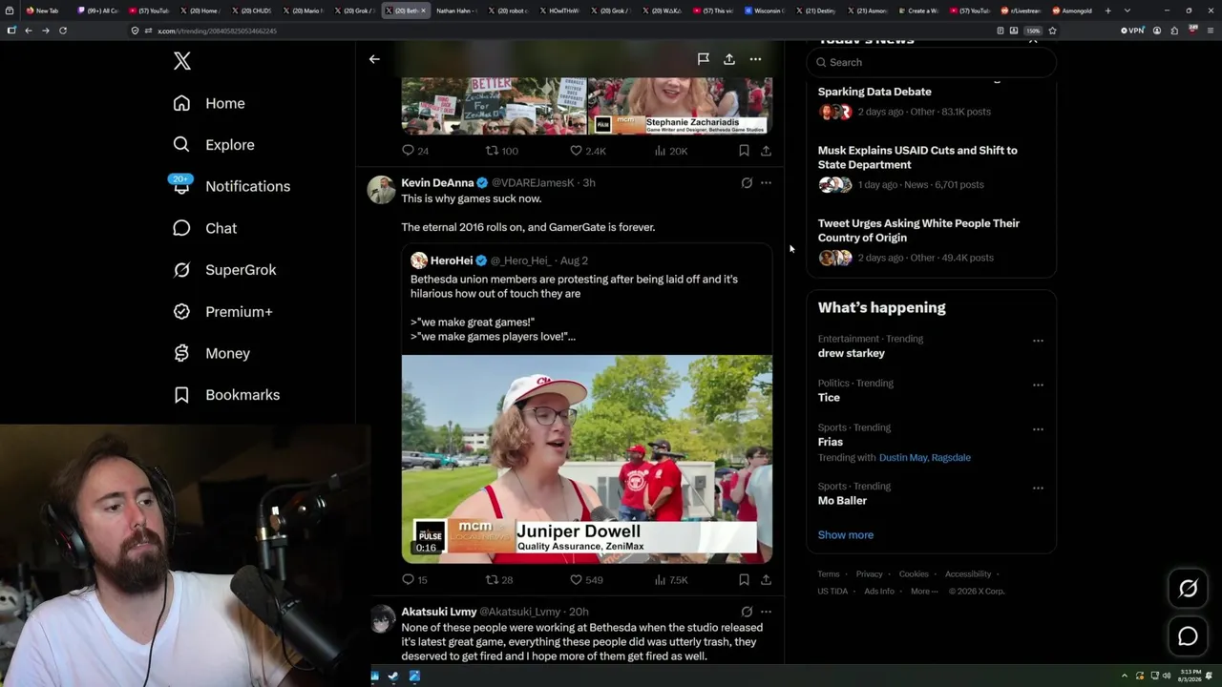Screen dimensions: 1222x687
Task: Expand the footer More menu
Action: pyautogui.click(x=924, y=592)
